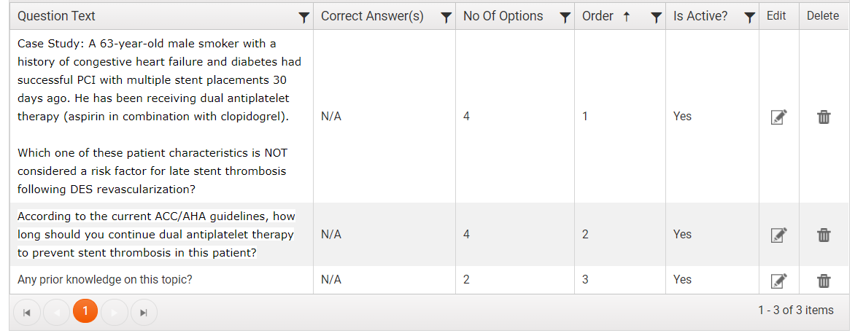Open filter for Order column
The width and height of the screenshot is (855, 336).
(657, 17)
